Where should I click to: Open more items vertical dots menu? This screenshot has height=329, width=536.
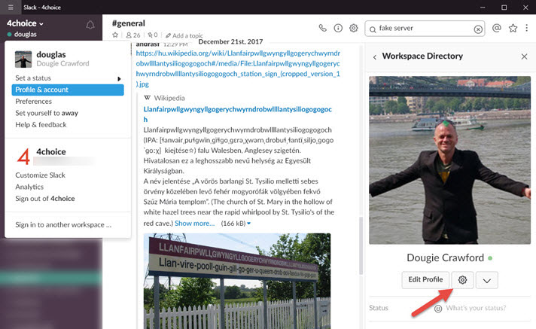[527, 28]
